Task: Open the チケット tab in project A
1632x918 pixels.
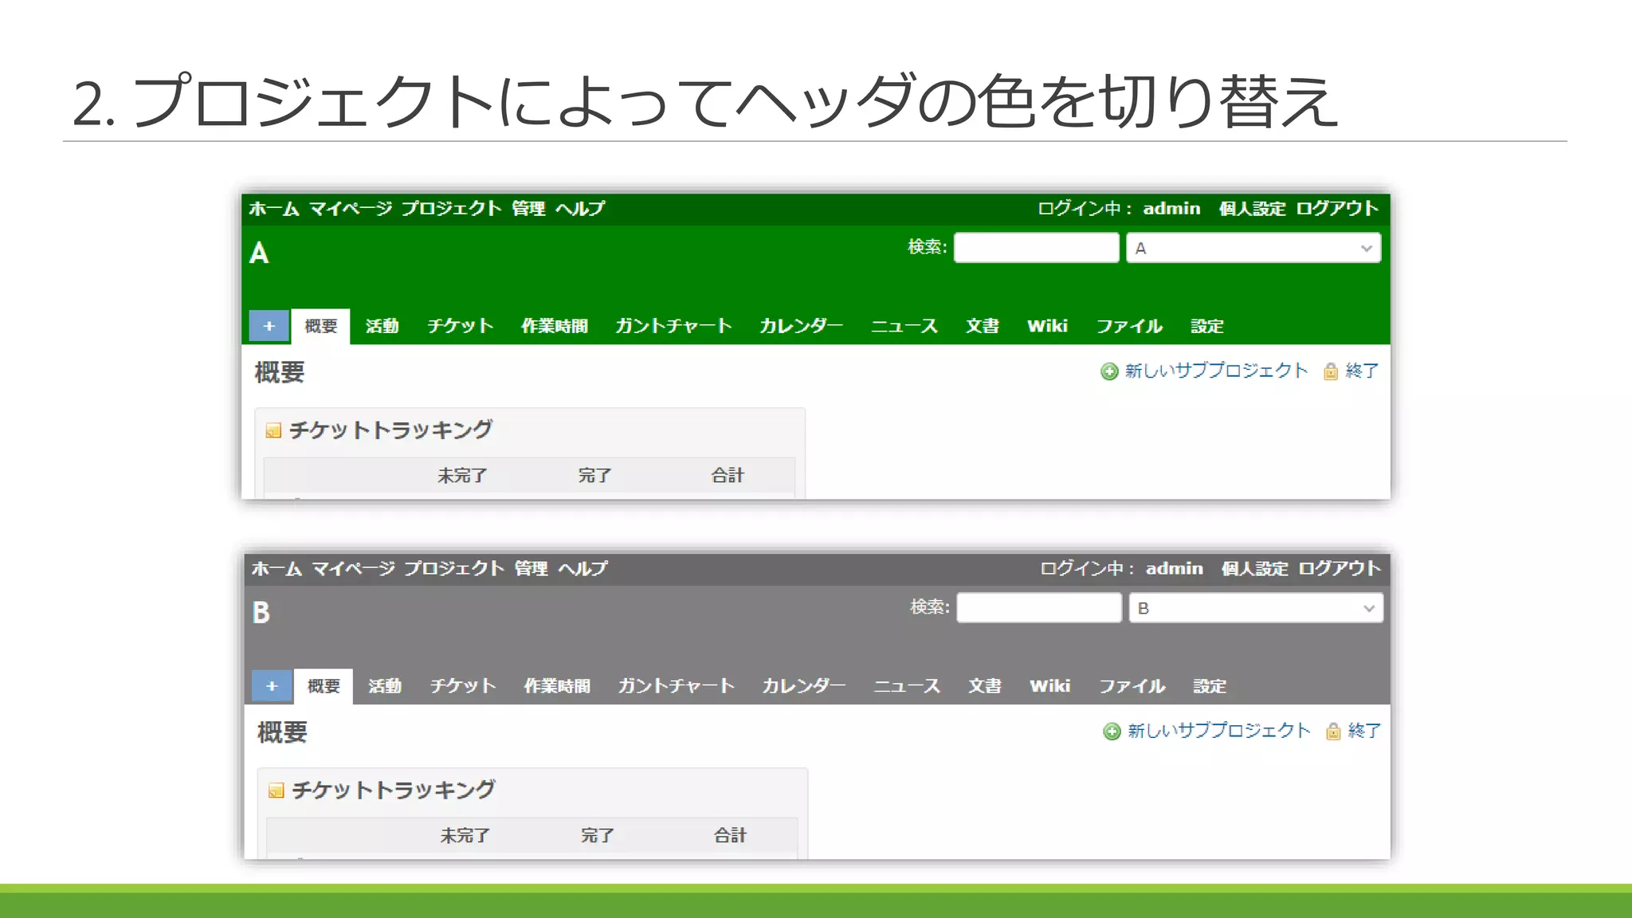Action: [x=460, y=326]
